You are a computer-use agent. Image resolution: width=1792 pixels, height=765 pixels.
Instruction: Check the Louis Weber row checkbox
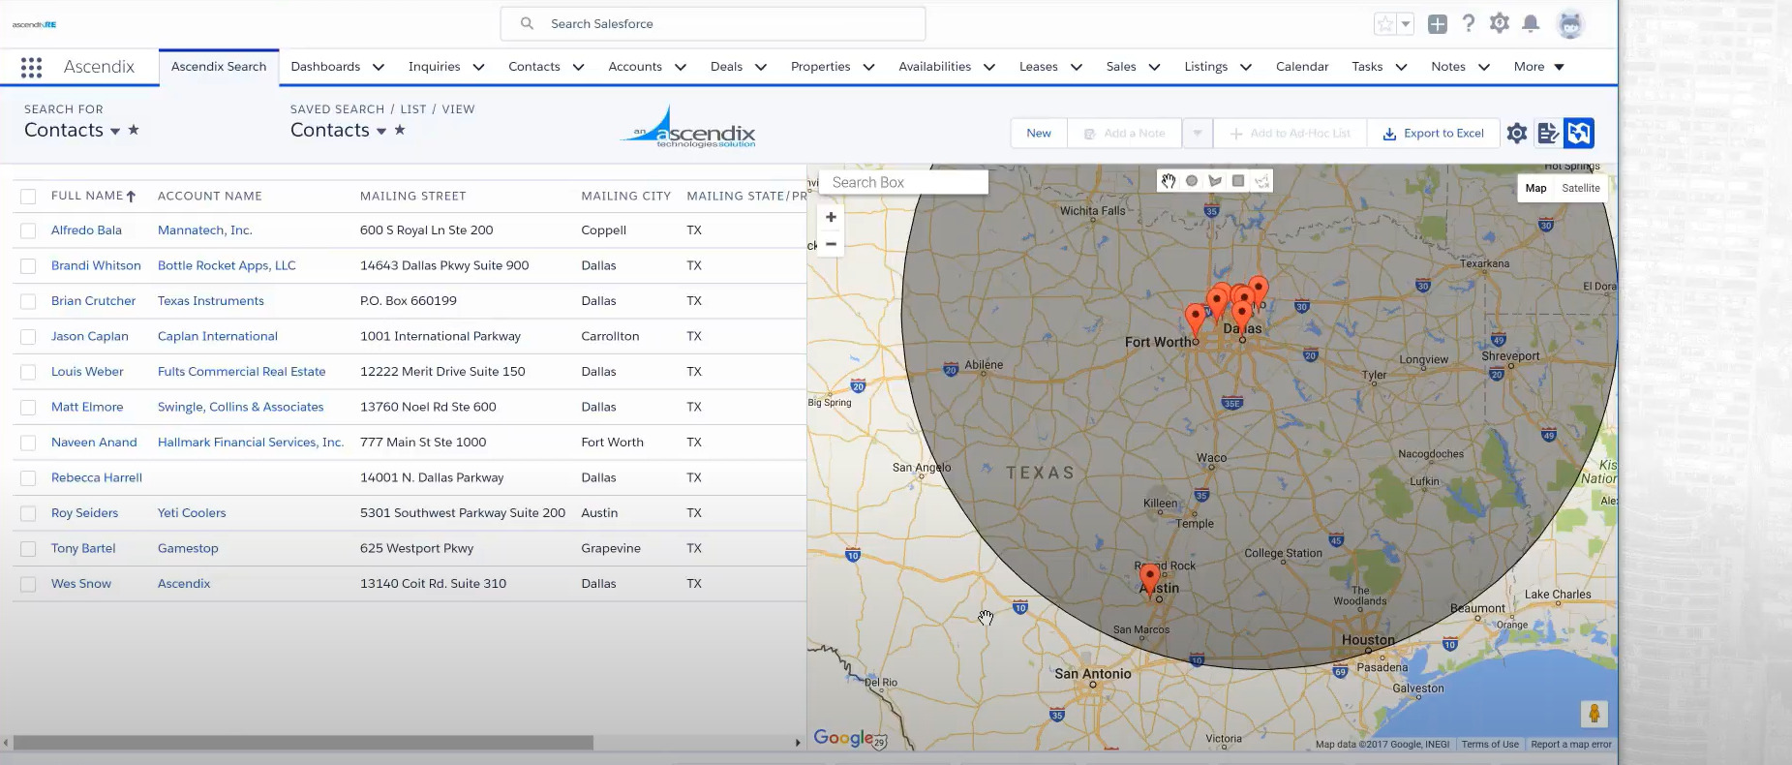28,373
